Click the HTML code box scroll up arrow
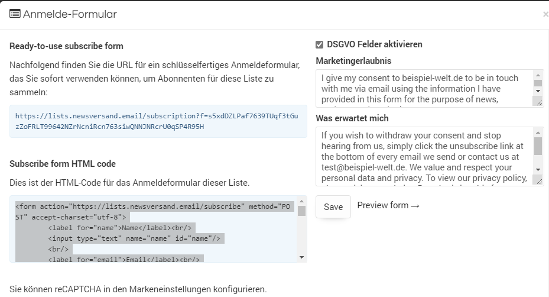 point(301,201)
